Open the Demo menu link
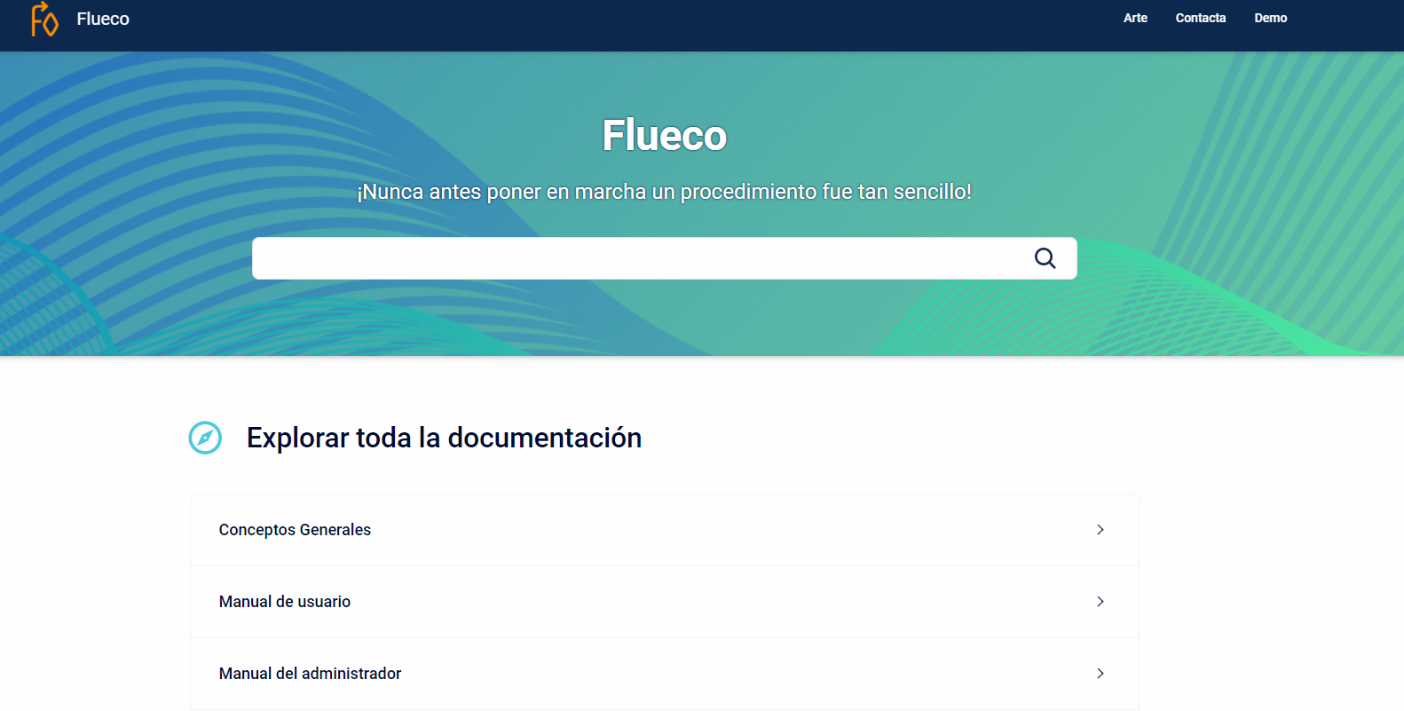1404x711 pixels. click(x=1270, y=18)
